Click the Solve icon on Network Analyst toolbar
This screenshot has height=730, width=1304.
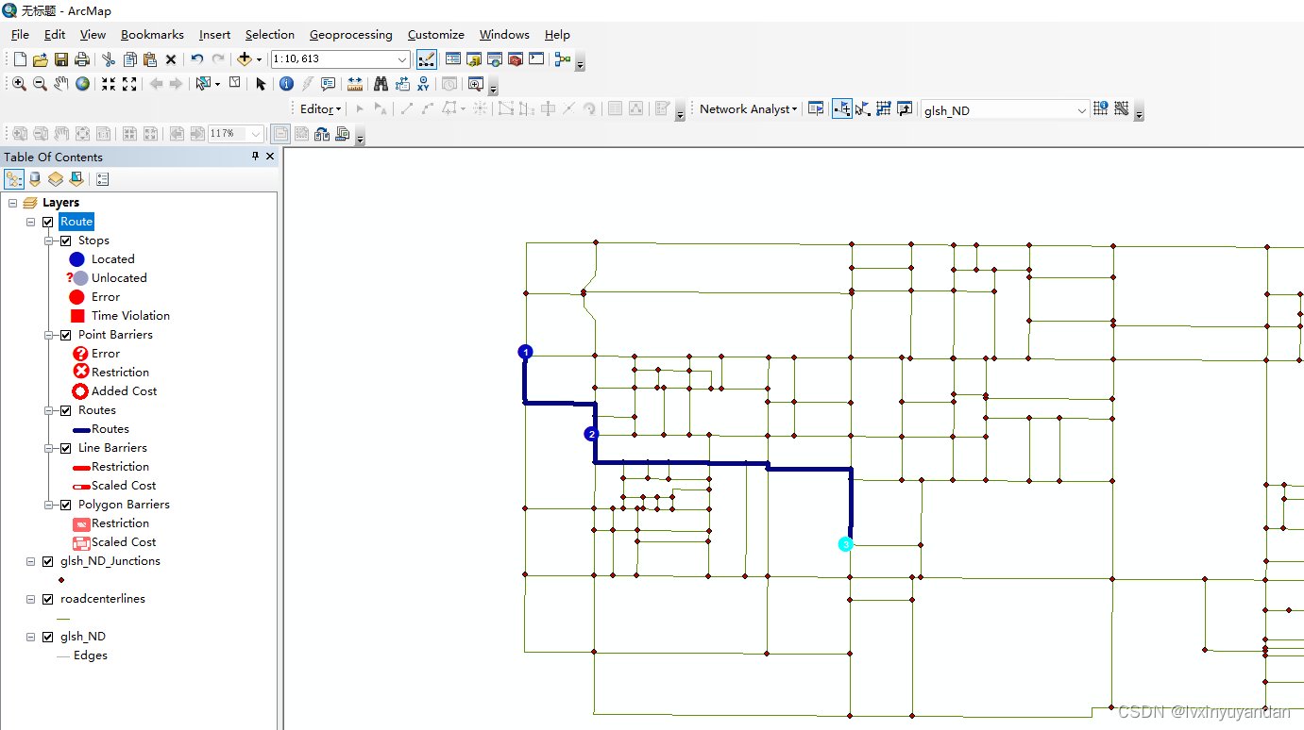pyautogui.click(x=883, y=108)
